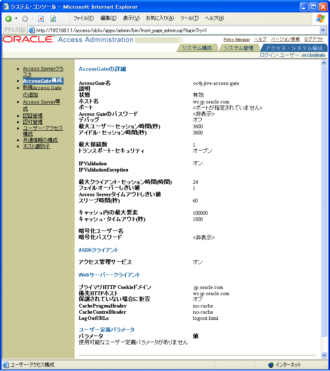The height and width of the screenshot is (371, 330).
Task: Click the Windows flag logo in the toolbar
Action: pos(321,18)
